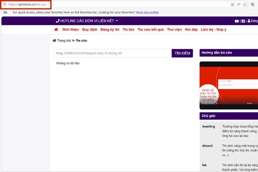Click the NA status label
The width and height of the screenshot is (258, 172).
[x=204, y=165]
